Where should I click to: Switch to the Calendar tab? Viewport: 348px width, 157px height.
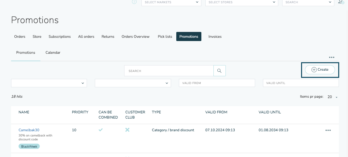tap(53, 52)
